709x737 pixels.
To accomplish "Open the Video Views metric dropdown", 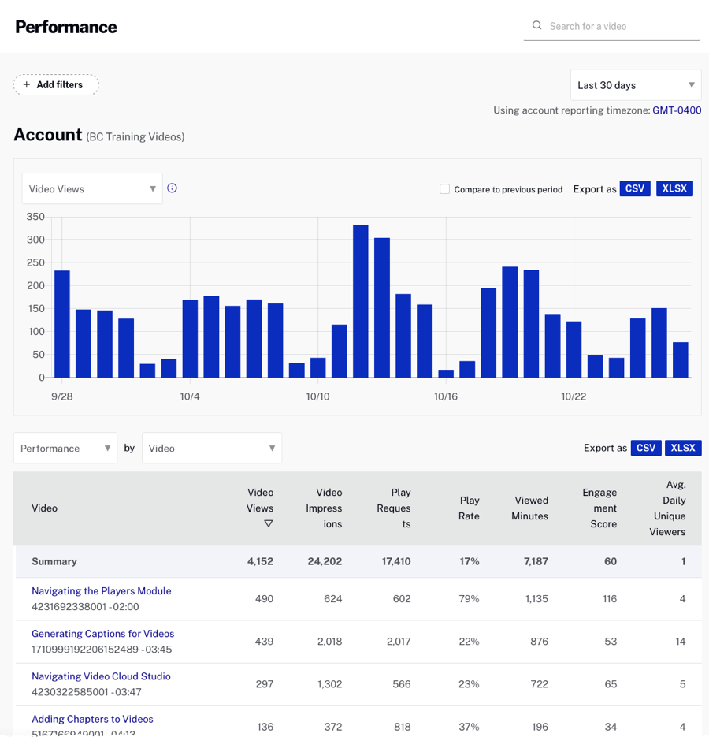I will (x=91, y=188).
